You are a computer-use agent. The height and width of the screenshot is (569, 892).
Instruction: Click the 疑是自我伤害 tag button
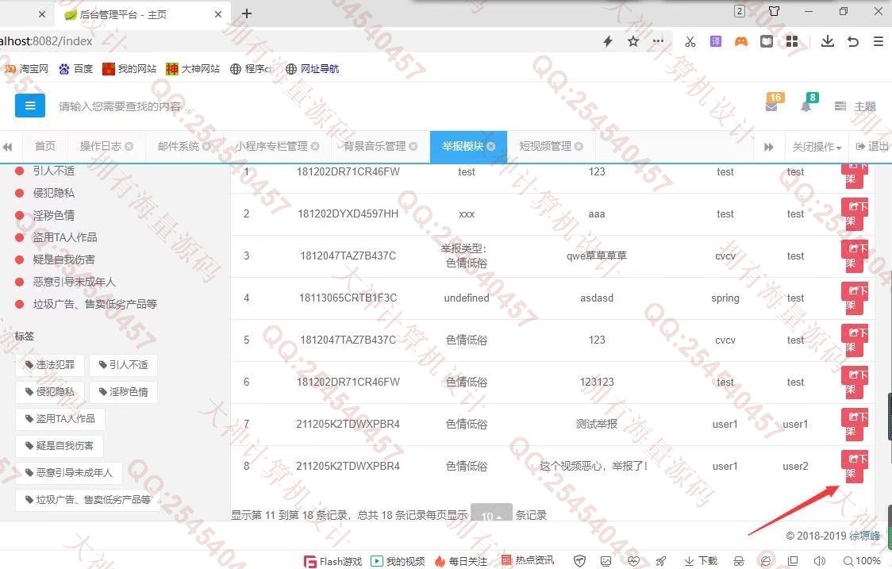60,445
